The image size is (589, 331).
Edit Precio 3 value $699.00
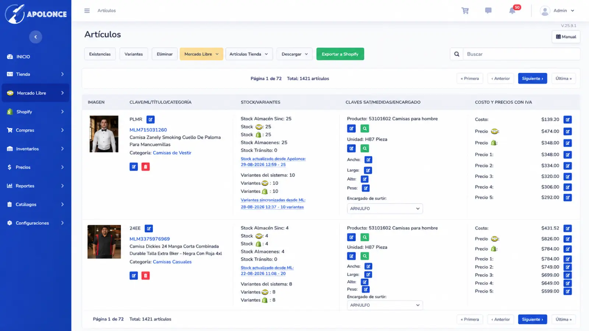[568, 275]
